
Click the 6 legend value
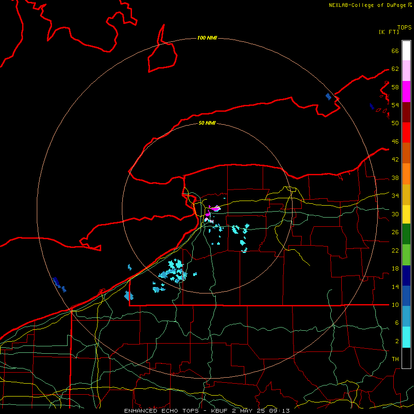[397, 323]
